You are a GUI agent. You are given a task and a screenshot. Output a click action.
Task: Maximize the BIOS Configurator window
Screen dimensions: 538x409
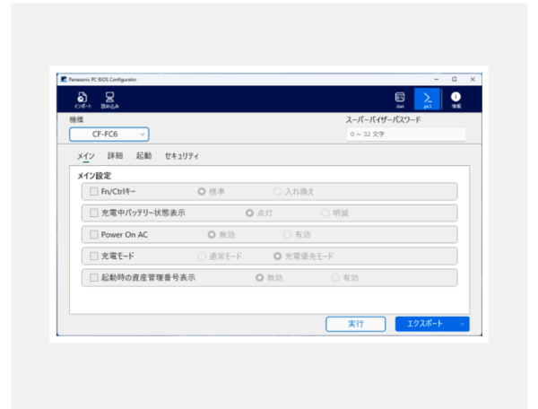[455, 79]
